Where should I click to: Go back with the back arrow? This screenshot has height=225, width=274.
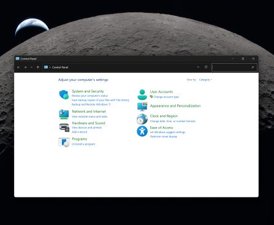[18, 67]
